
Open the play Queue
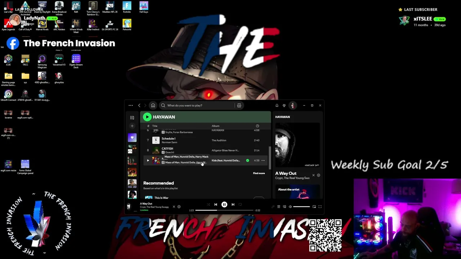tap(278, 207)
